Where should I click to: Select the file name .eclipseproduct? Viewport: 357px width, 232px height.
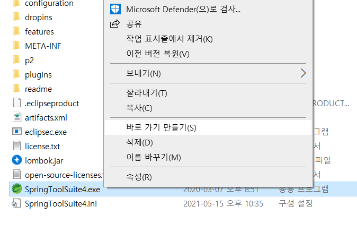click(x=52, y=104)
